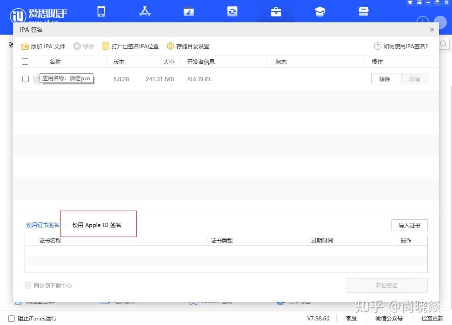Open 如何使用IPA签名? help link

(401, 46)
